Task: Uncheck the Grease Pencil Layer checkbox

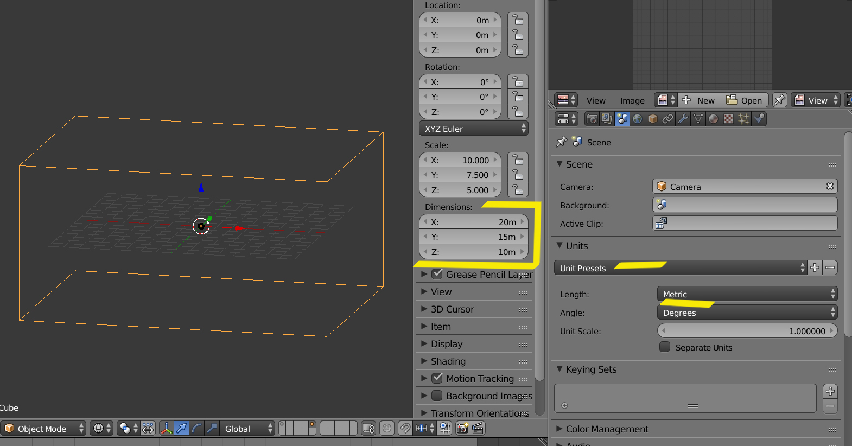Action: pos(437,274)
